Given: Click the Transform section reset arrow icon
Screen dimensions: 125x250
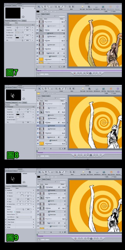Looking at the screenshot, I should pyautogui.click(x=33, y=190).
